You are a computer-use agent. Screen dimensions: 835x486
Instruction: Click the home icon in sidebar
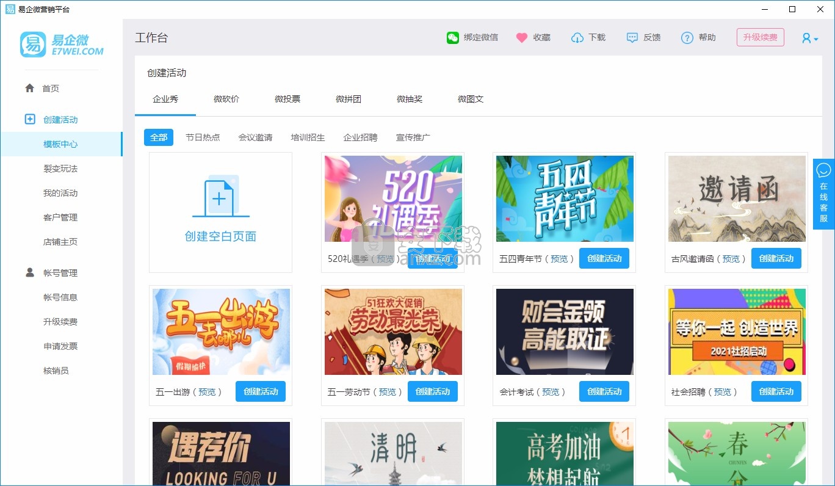pos(29,88)
